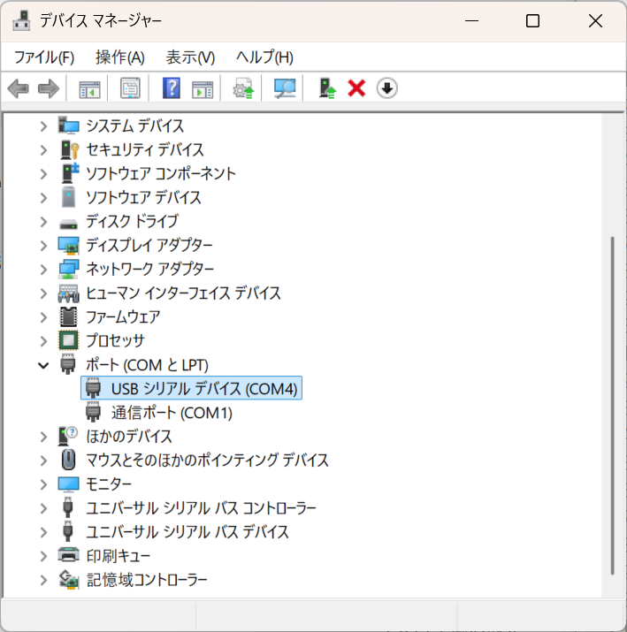The image size is (627, 632).
Task: Click the Properties toolbar icon
Action: tap(130, 88)
